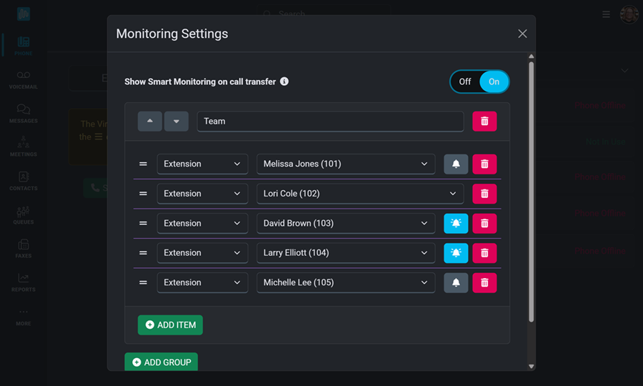Click the app logo in top-left

(24, 14)
